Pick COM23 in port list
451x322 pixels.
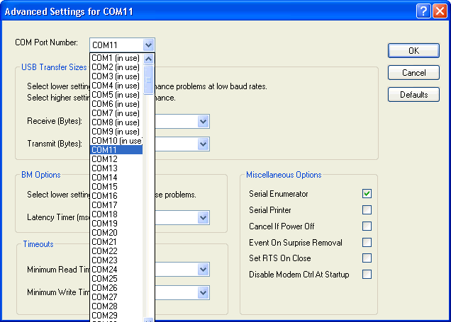pyautogui.click(x=116, y=260)
